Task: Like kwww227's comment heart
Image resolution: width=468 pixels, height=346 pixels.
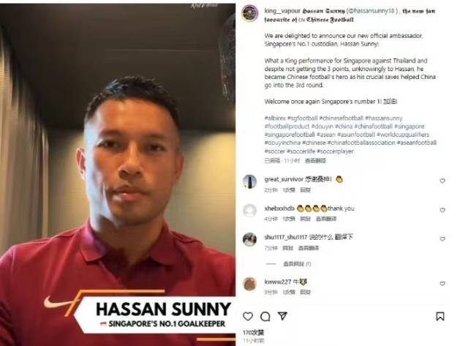Action: point(442,283)
